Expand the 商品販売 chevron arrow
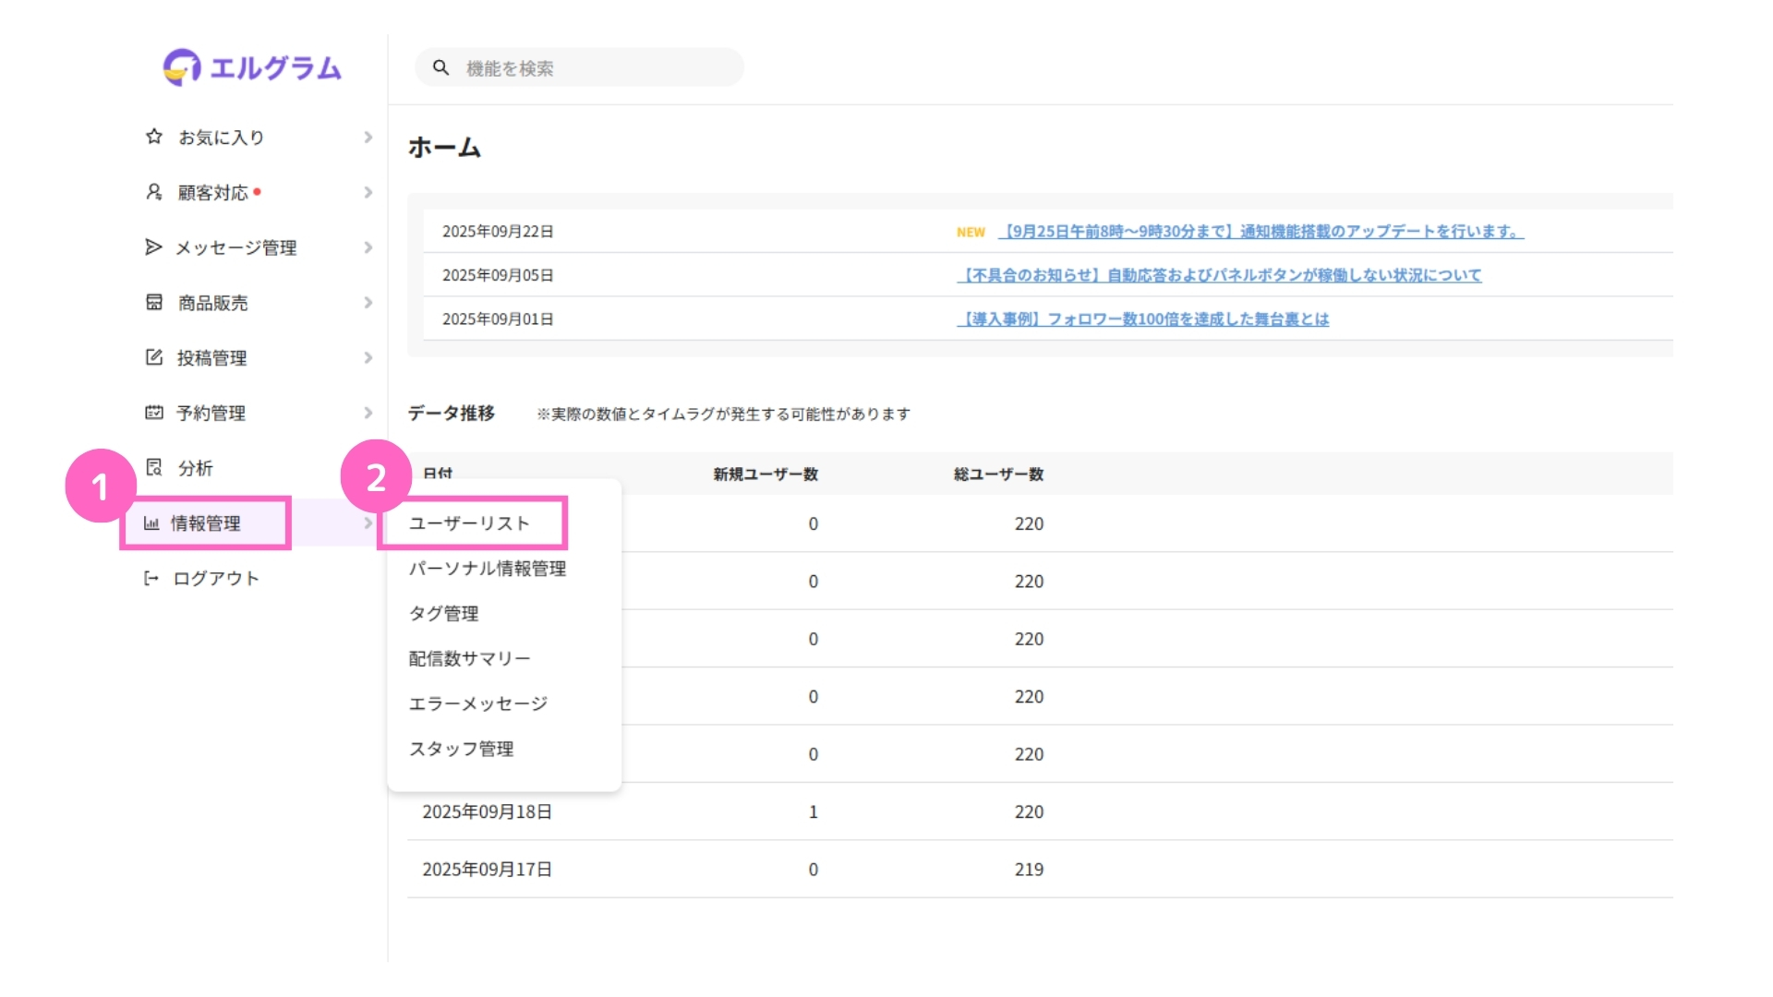Viewport: 1773px width, 997px height. (368, 303)
